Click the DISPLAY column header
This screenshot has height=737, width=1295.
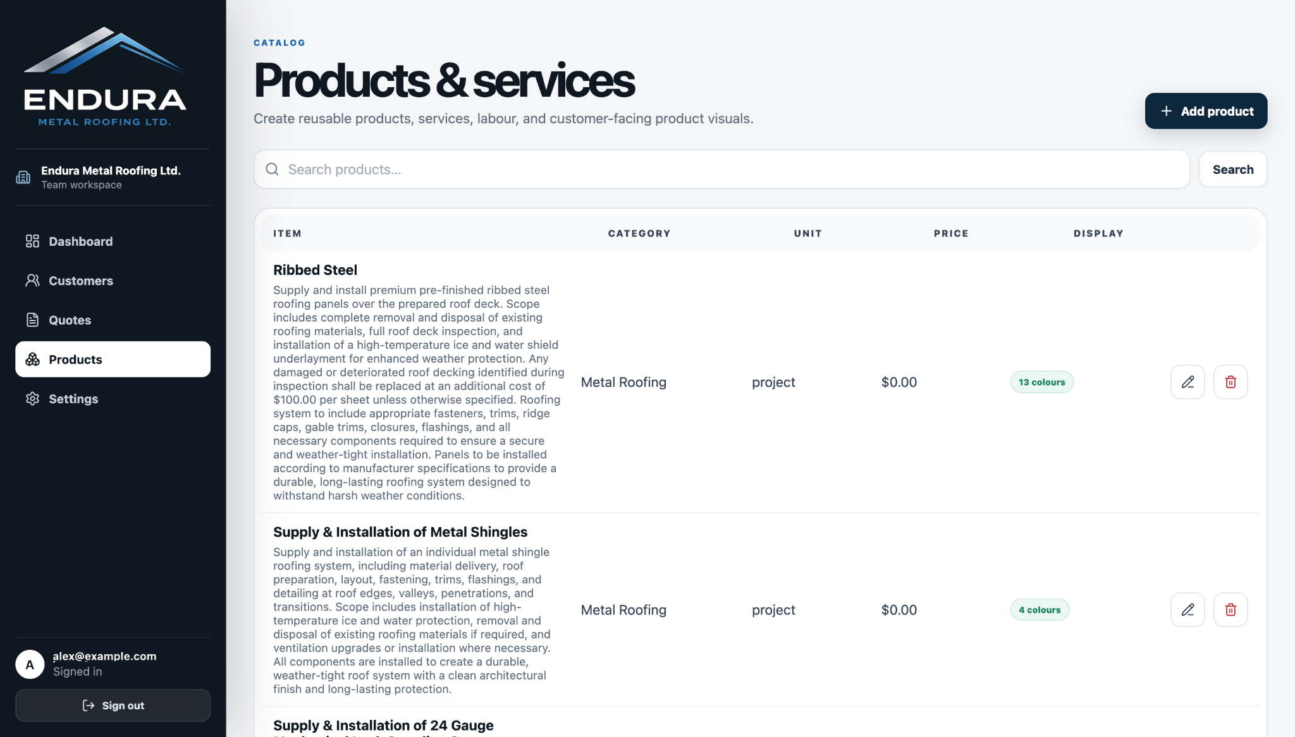(x=1098, y=233)
